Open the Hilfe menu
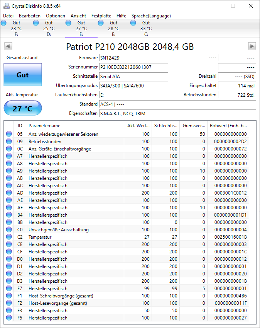Screen dimensions: 260x328 point(121,16)
